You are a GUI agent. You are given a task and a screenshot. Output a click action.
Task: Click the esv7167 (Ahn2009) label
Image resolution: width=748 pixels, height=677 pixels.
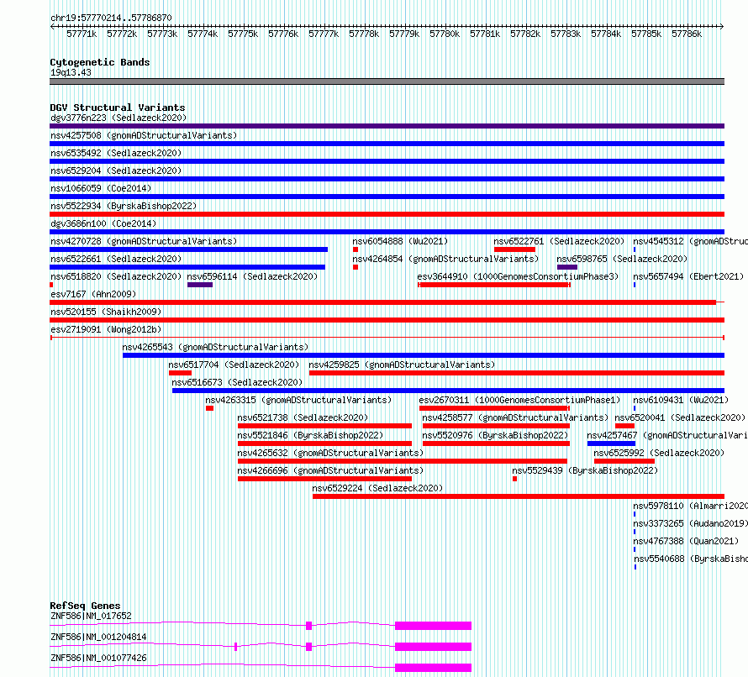93,294
